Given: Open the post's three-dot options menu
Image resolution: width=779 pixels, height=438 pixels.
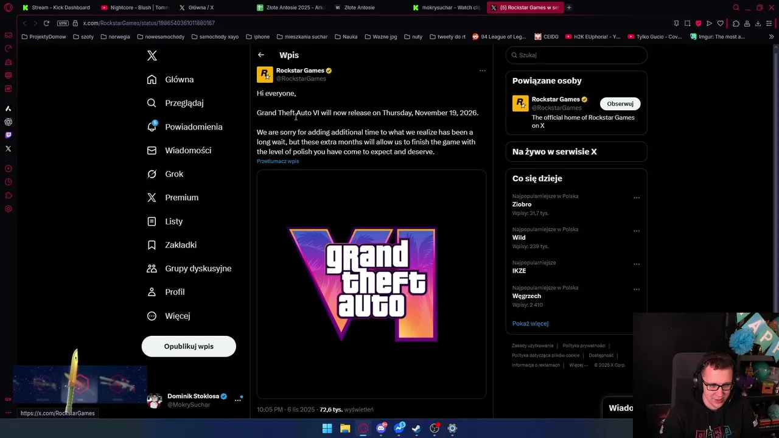Looking at the screenshot, I should [483, 71].
